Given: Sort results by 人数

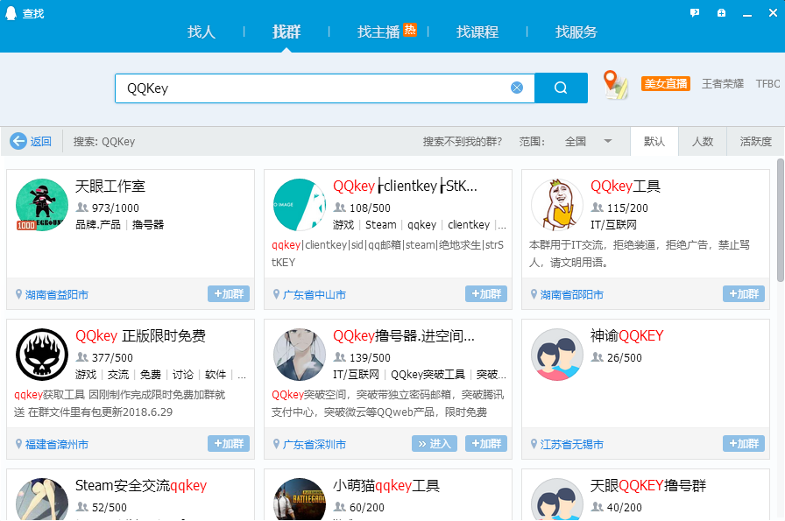Looking at the screenshot, I should tap(702, 142).
